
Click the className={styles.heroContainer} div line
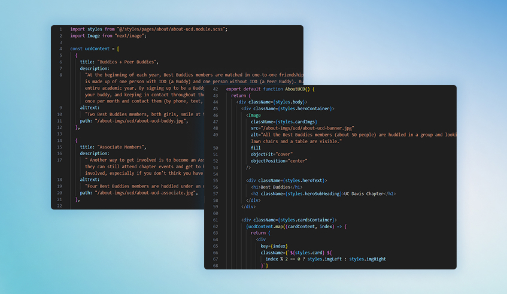click(288, 108)
